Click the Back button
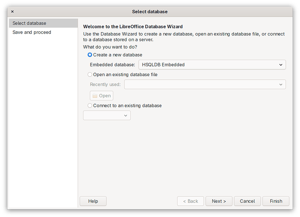Viewport: 300px width, 217px height. (190, 201)
